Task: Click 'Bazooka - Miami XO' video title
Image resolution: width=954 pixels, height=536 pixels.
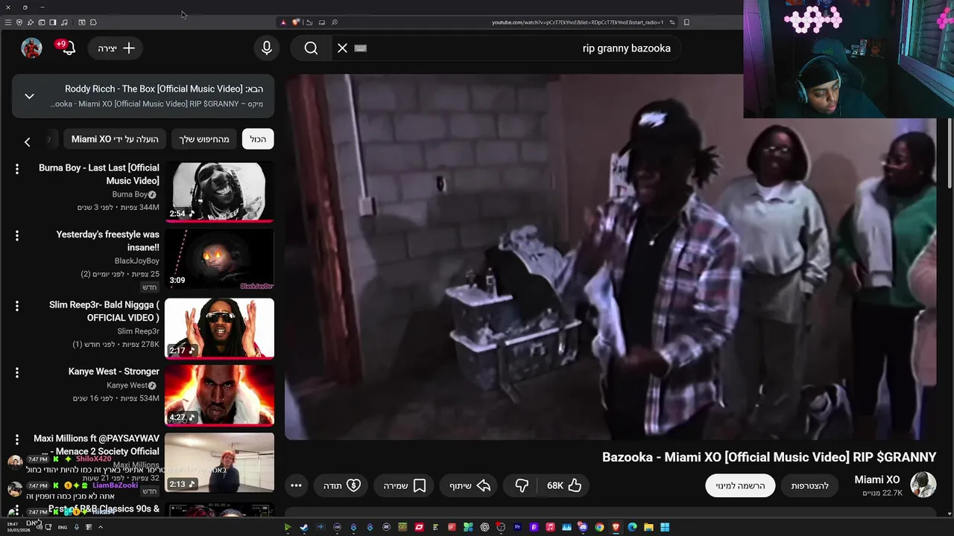Action: 768,457
